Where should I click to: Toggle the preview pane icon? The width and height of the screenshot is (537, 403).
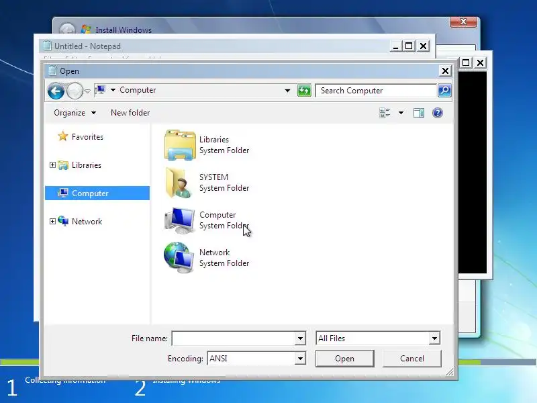[418, 113]
